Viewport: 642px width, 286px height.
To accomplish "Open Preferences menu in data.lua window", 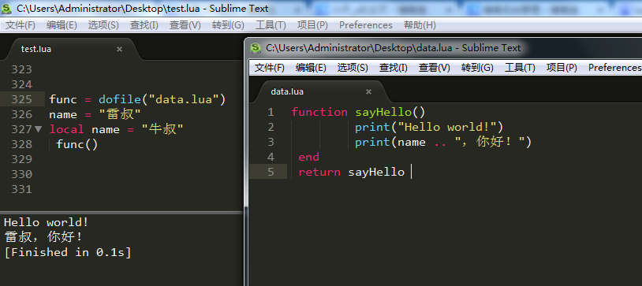I will (x=614, y=68).
